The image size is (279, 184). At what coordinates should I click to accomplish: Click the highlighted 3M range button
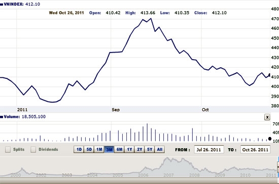[x=109, y=150]
